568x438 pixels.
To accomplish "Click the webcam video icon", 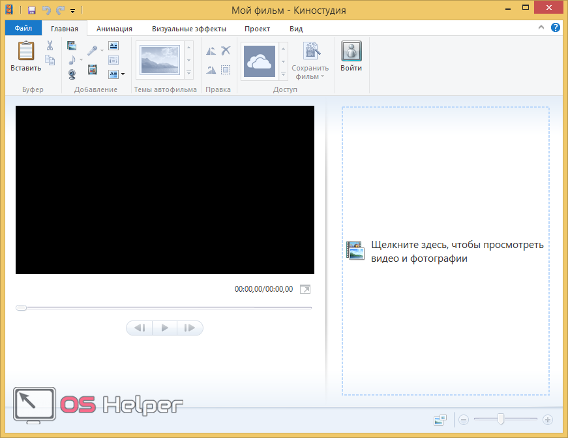I will click(x=72, y=74).
